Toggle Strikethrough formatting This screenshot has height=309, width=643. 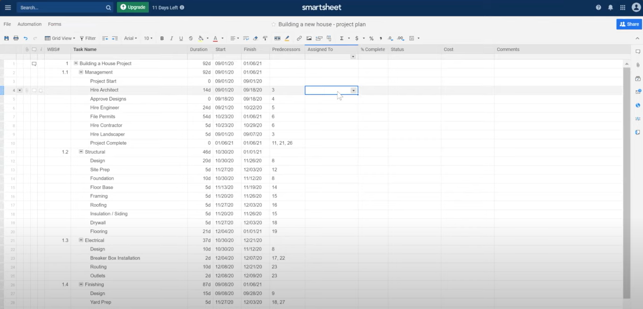pos(191,38)
